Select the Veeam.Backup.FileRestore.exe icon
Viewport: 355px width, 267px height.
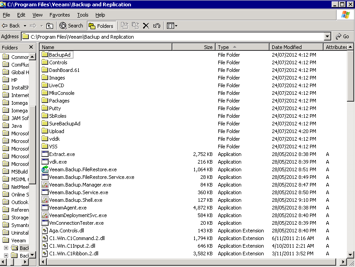tap(45, 169)
